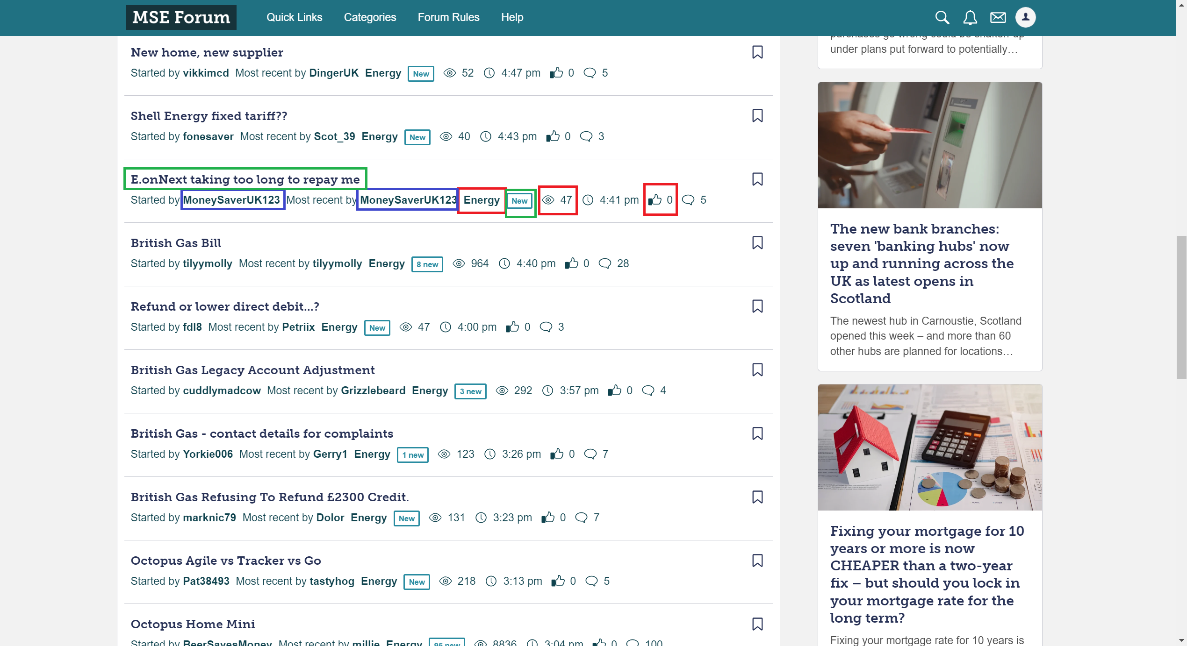Bookmark 'British Gas - contact details' thread
Screen dimensions: 1187x646
(757, 433)
